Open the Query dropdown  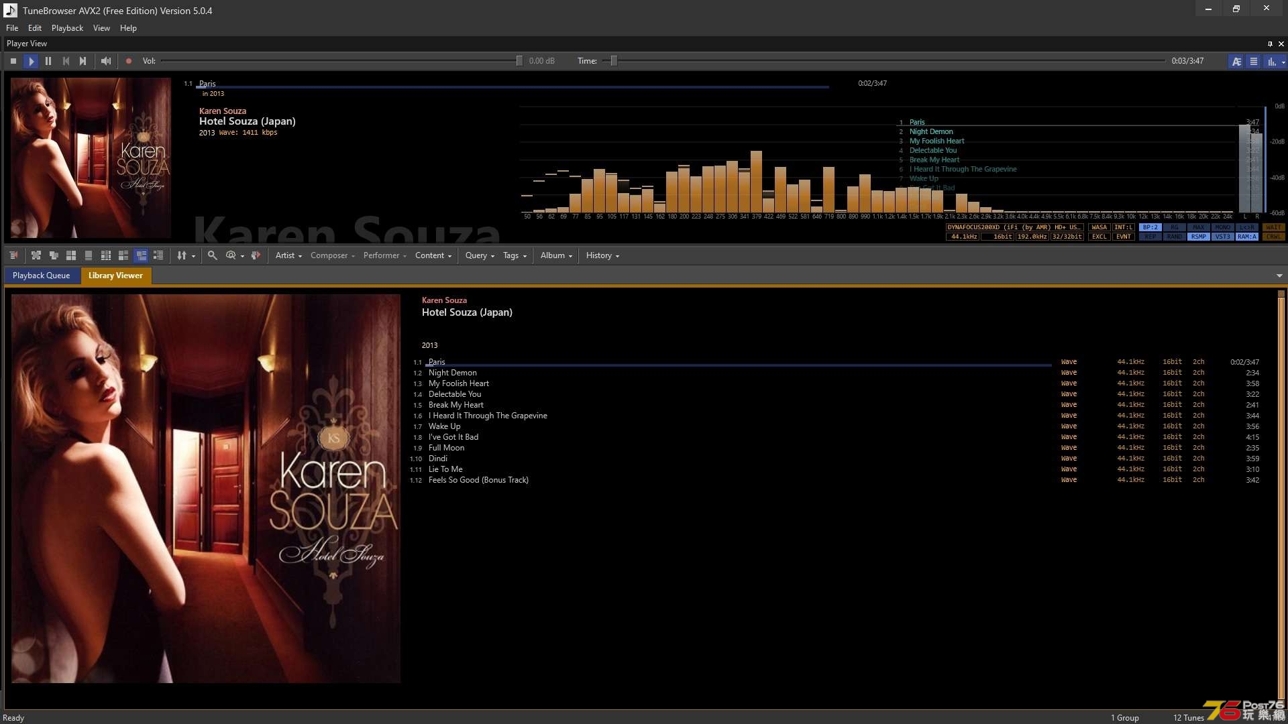(480, 255)
